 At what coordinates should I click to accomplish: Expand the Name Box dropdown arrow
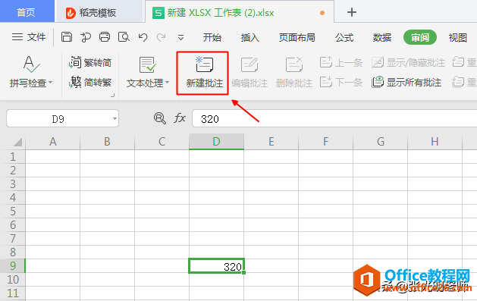click(115, 118)
